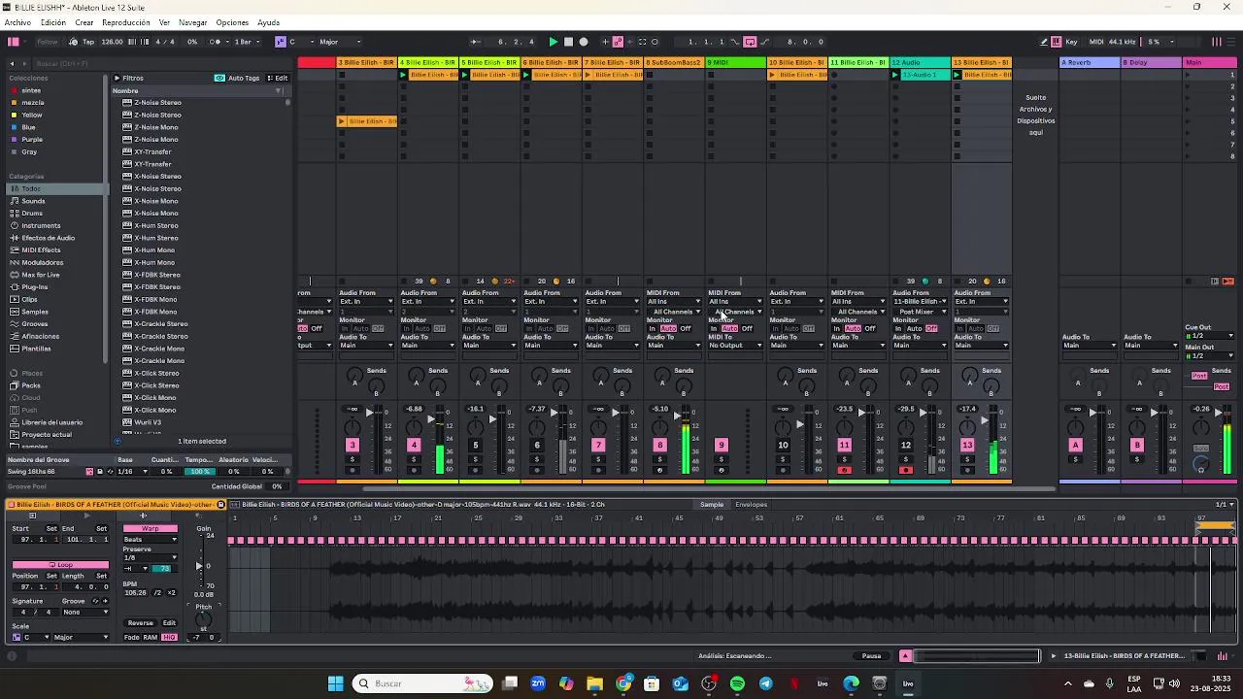Click the Pitch knob in clip view
This screenshot has height=699, width=1243.
(x=203, y=618)
